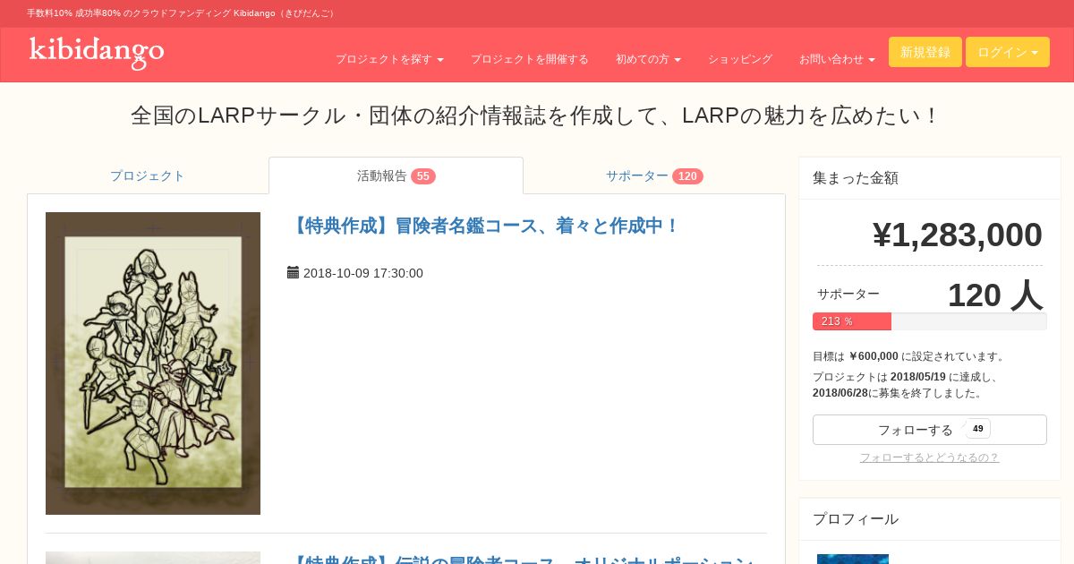Click the calendar icon beside 2018-10-09
1074x564 pixels.
pyautogui.click(x=293, y=272)
